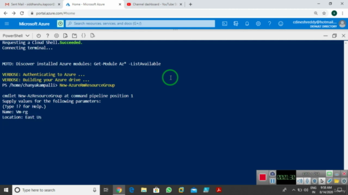The height and width of the screenshot is (195, 348).
Task: Show hidden system tray icons
Action: coord(294,190)
